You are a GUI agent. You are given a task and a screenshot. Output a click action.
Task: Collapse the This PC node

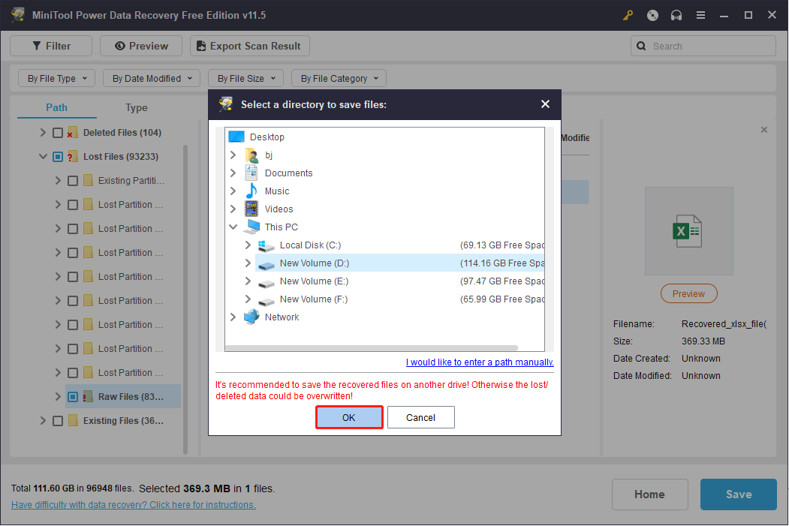[x=233, y=227]
